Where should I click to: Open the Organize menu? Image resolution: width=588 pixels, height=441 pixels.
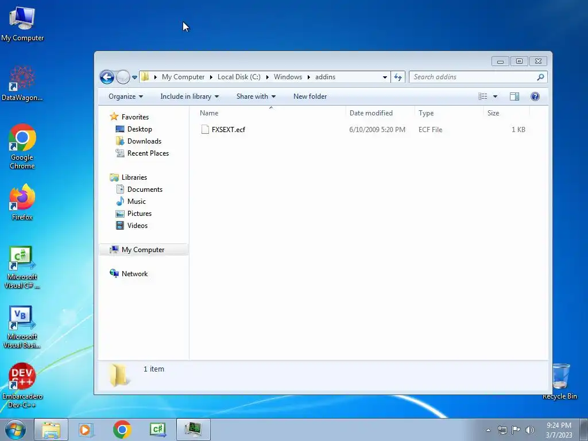pyautogui.click(x=126, y=96)
